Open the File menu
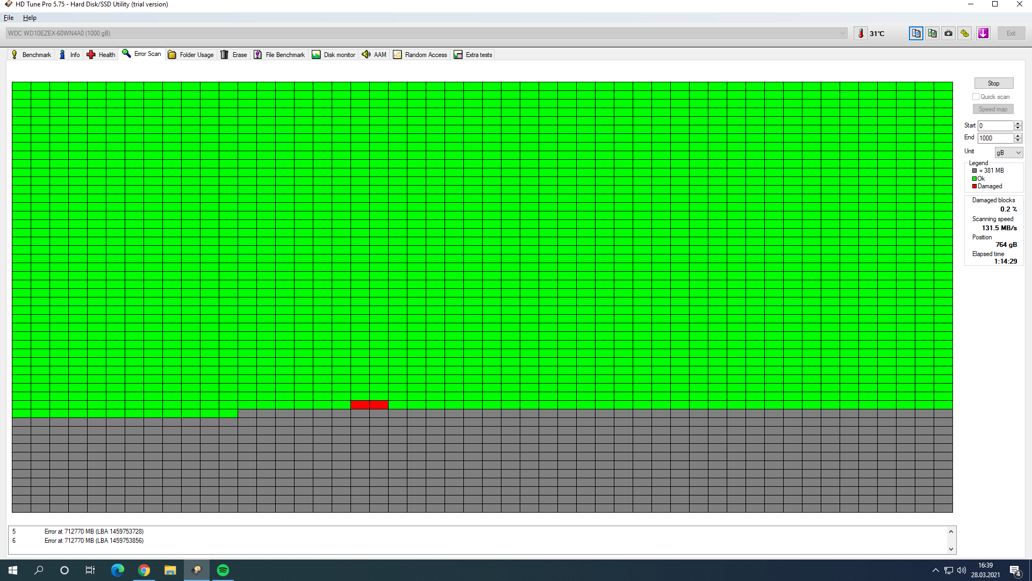Viewport: 1032px width, 581px height. point(9,18)
